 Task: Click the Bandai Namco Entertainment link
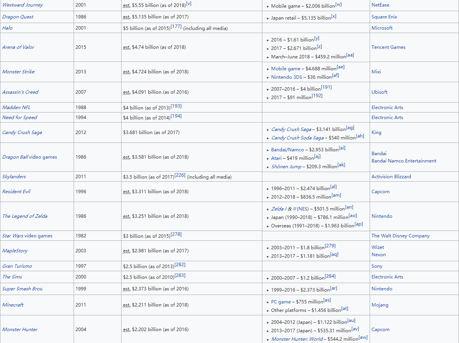[x=403, y=161]
